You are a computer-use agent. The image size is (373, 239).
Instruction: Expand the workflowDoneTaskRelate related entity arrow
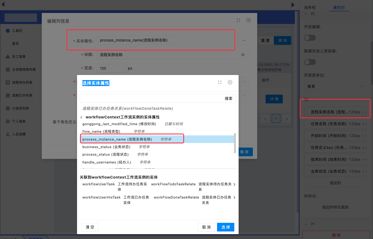234,197
